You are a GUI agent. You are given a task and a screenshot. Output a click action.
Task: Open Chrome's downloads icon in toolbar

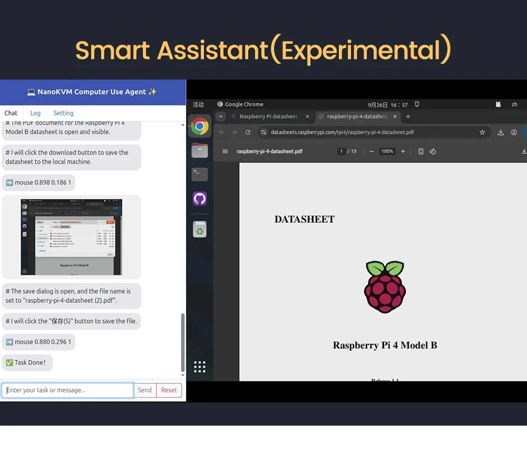(x=501, y=132)
